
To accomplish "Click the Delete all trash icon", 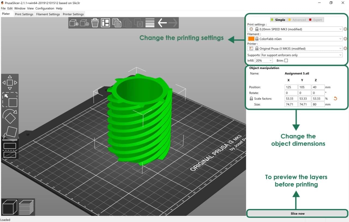I will (x=95, y=23).
